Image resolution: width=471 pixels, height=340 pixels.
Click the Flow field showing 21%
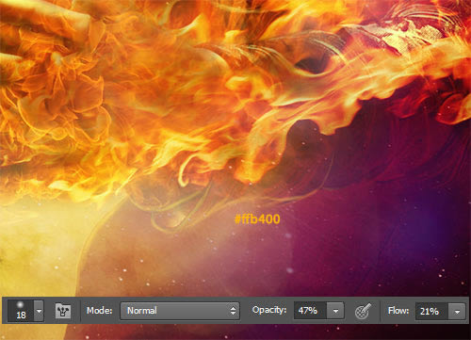[x=431, y=311]
